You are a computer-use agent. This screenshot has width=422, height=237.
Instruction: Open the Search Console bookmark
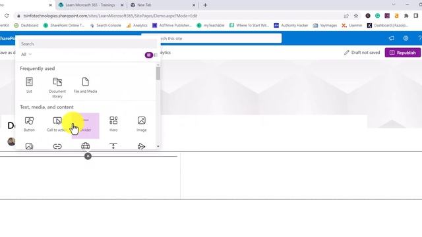pyautogui.click(x=105, y=25)
